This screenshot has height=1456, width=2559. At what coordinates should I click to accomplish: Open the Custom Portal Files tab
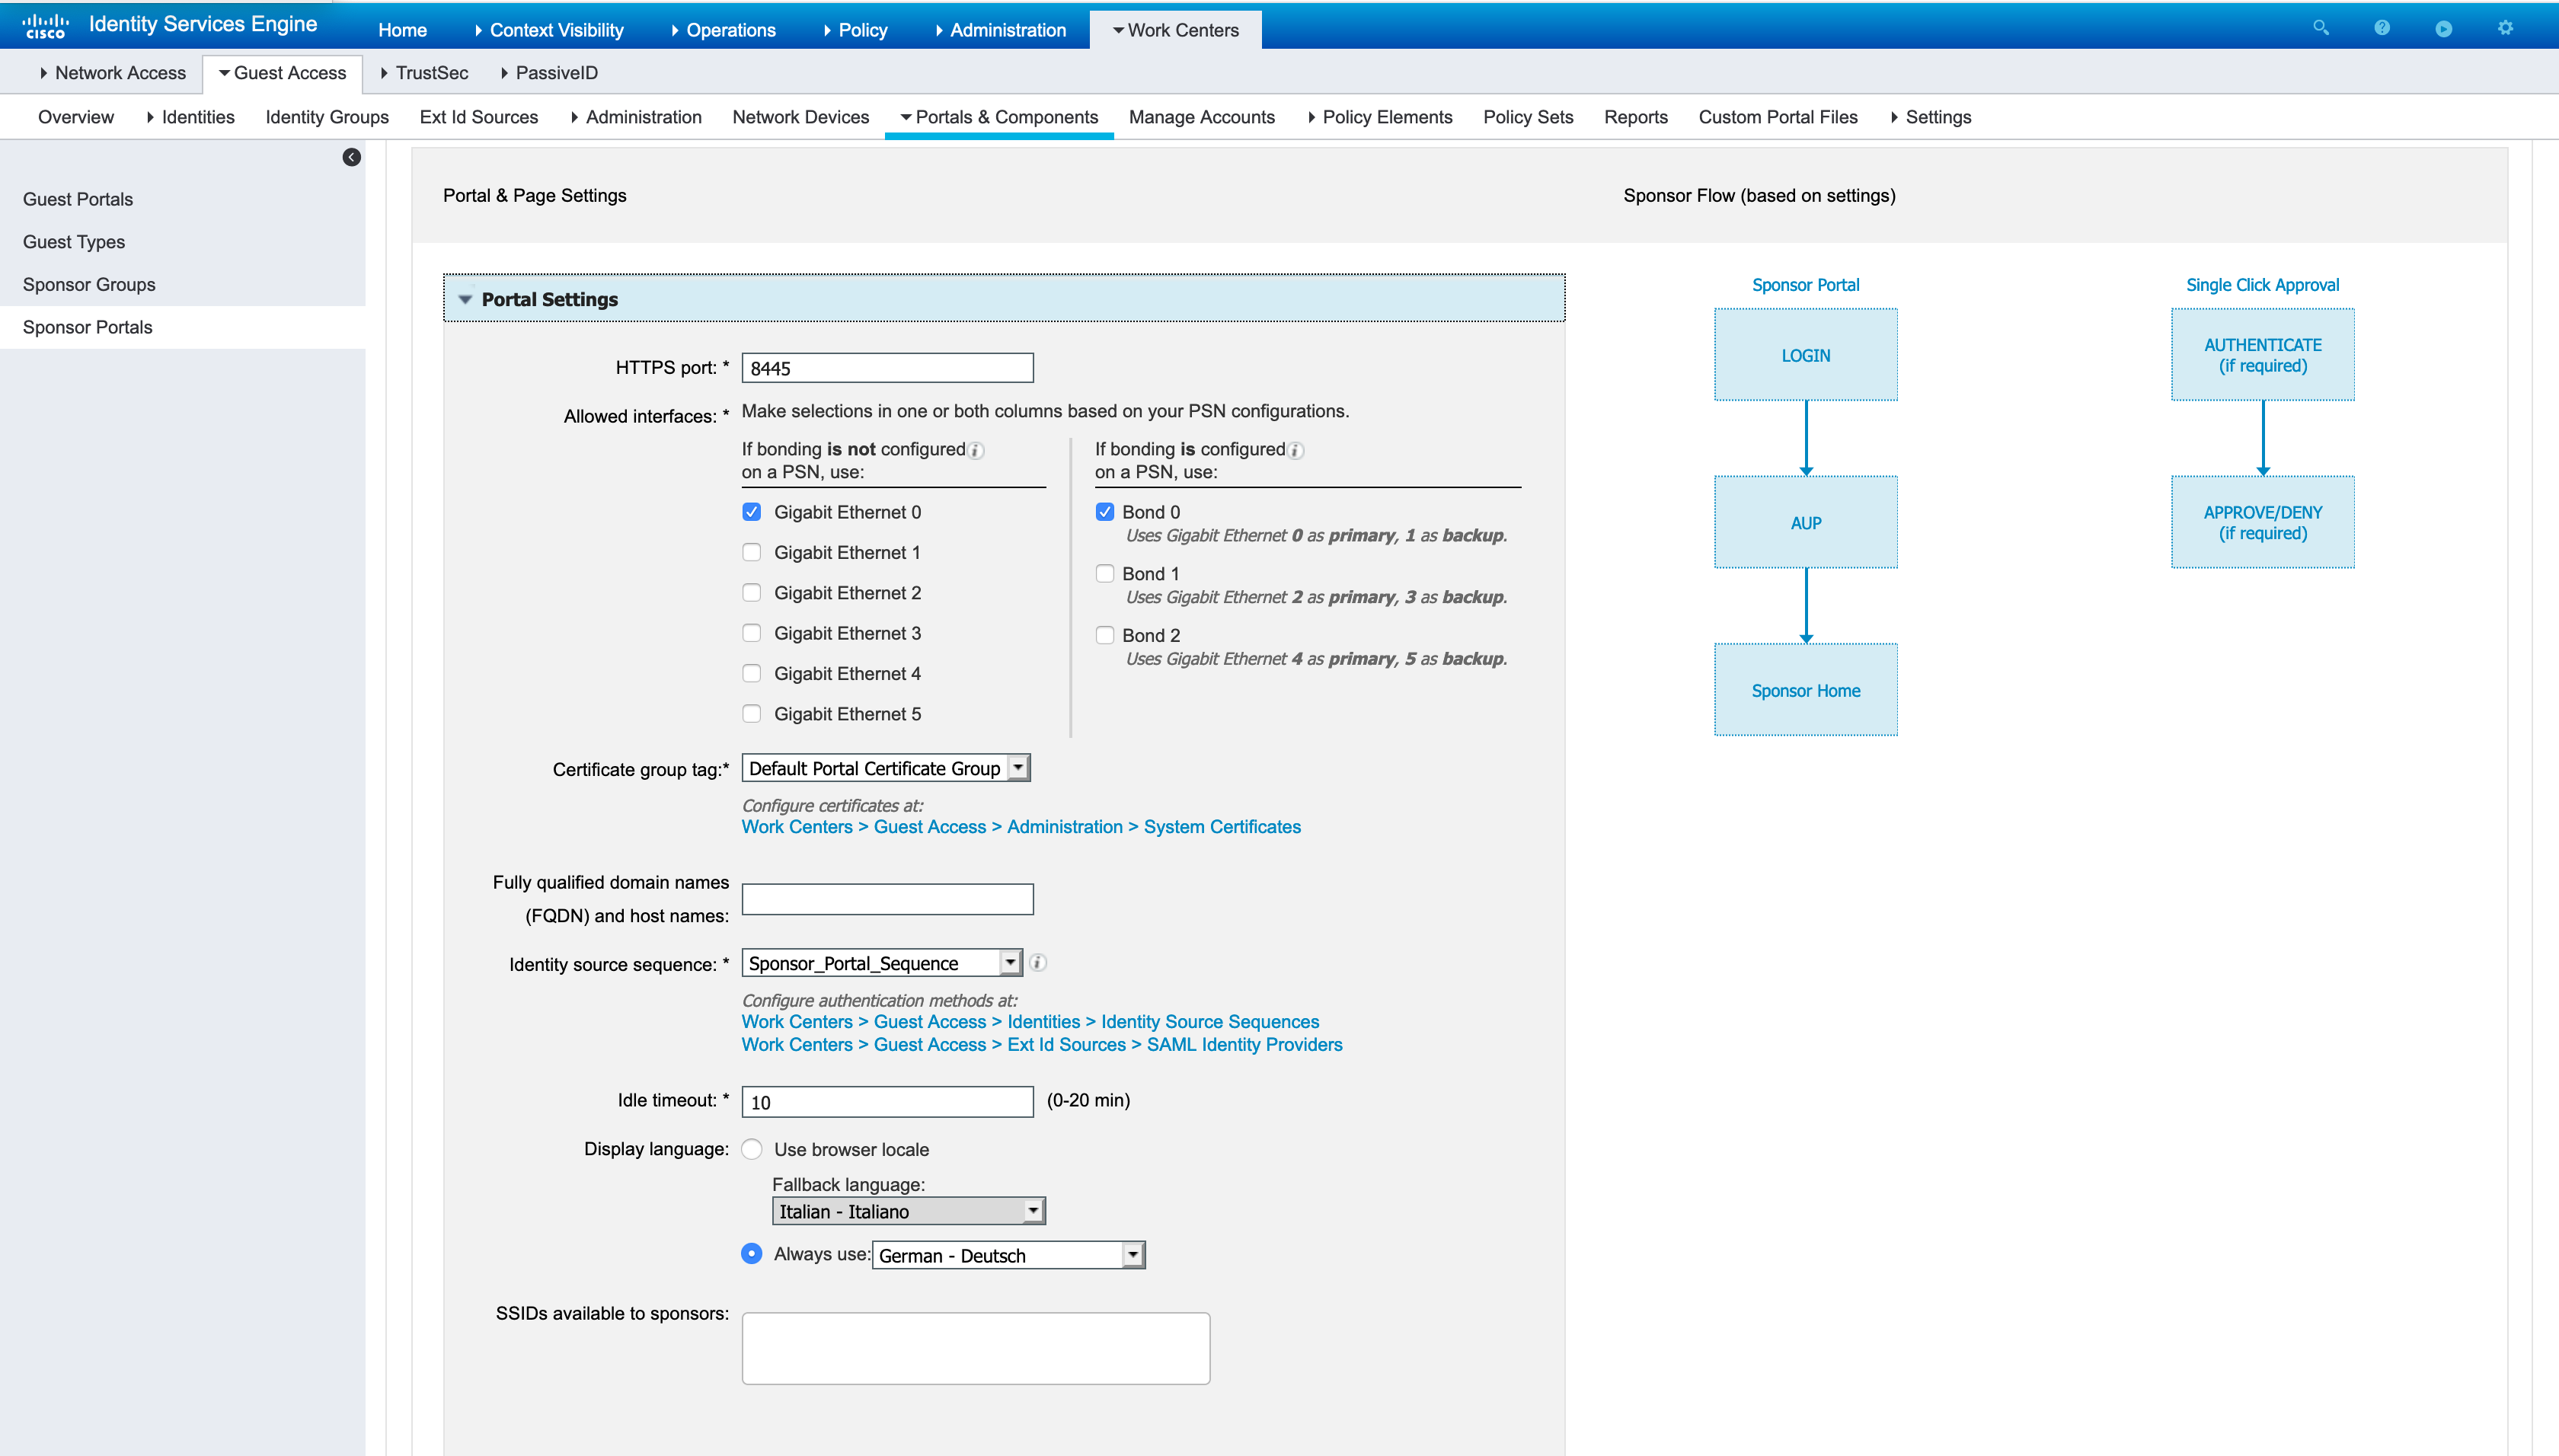[x=1778, y=117]
